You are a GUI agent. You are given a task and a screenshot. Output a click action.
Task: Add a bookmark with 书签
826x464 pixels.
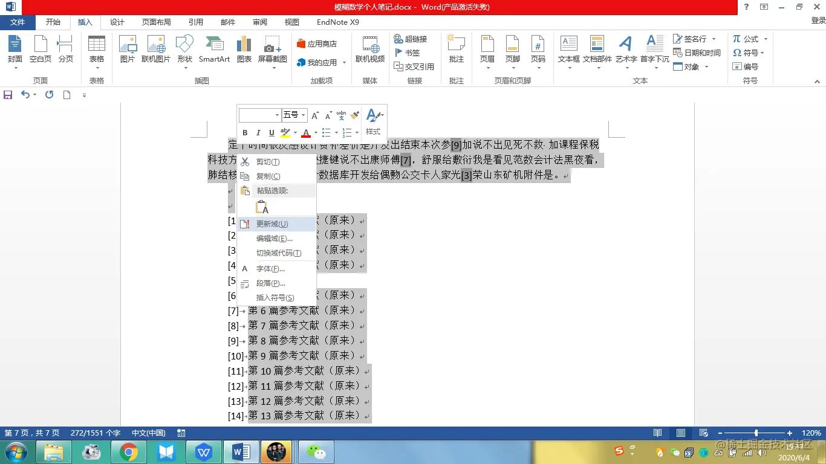point(409,51)
